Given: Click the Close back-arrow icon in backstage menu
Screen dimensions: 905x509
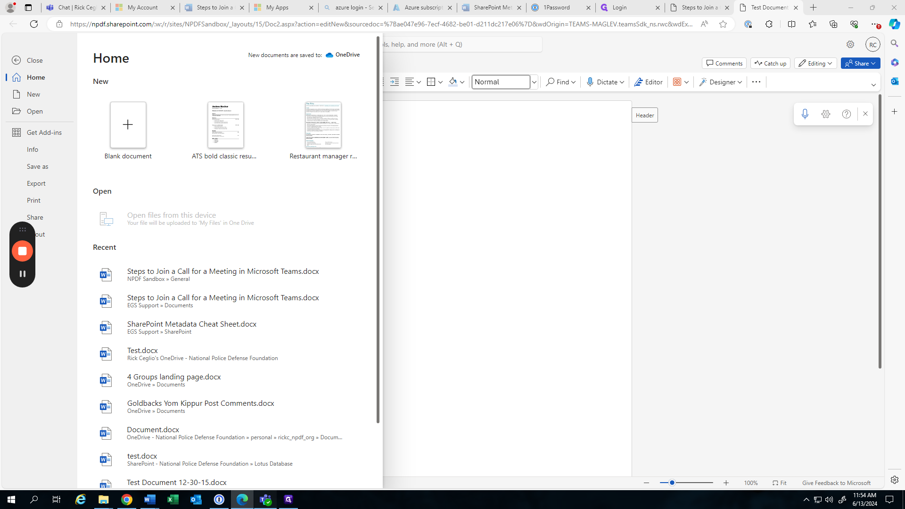Looking at the screenshot, I should (x=16, y=60).
